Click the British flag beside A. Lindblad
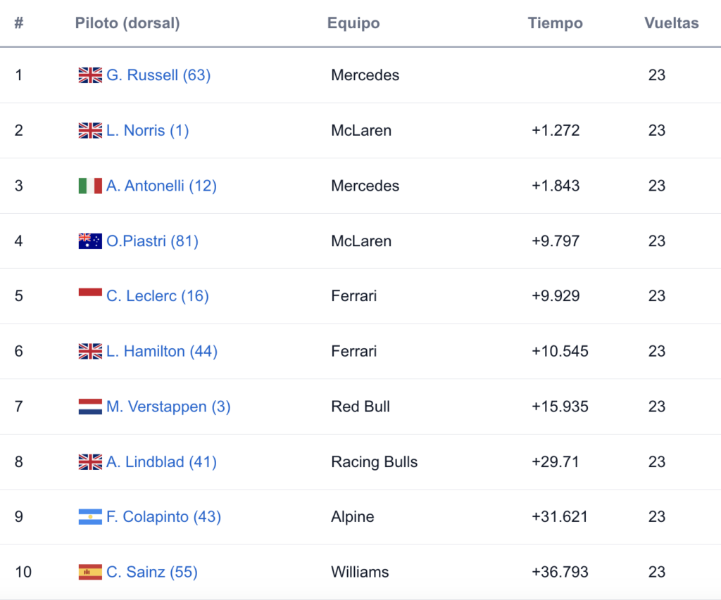Viewport: 721px width, 600px height. (90, 461)
